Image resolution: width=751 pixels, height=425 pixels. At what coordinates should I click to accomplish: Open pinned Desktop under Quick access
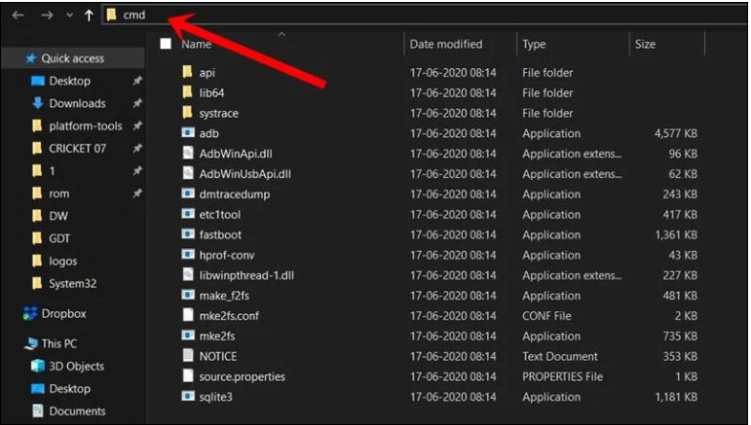click(69, 81)
